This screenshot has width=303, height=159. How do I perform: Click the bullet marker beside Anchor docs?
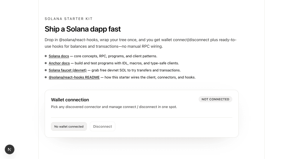[x=46, y=63]
